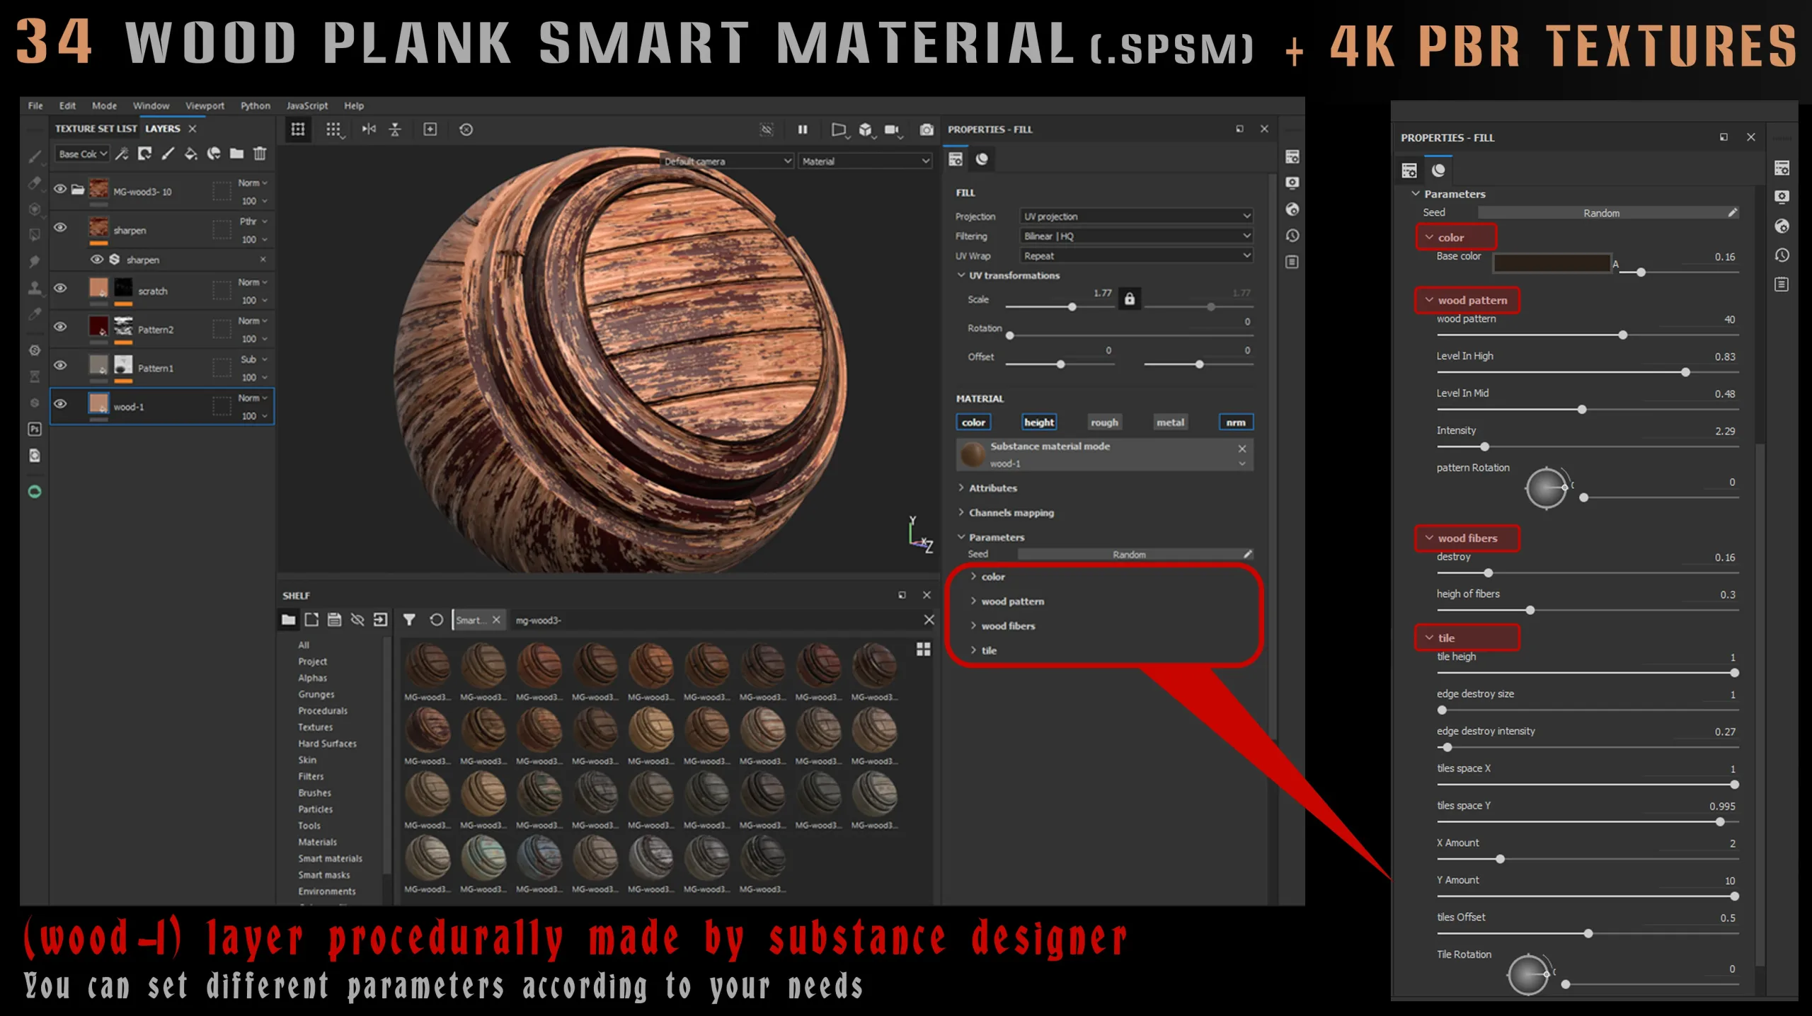The width and height of the screenshot is (1812, 1016).
Task: Take a viewport screenshot with the camera icon
Action: 926,129
